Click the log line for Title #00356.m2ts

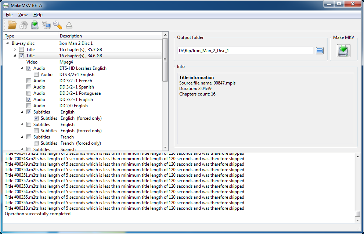click(x=125, y=203)
